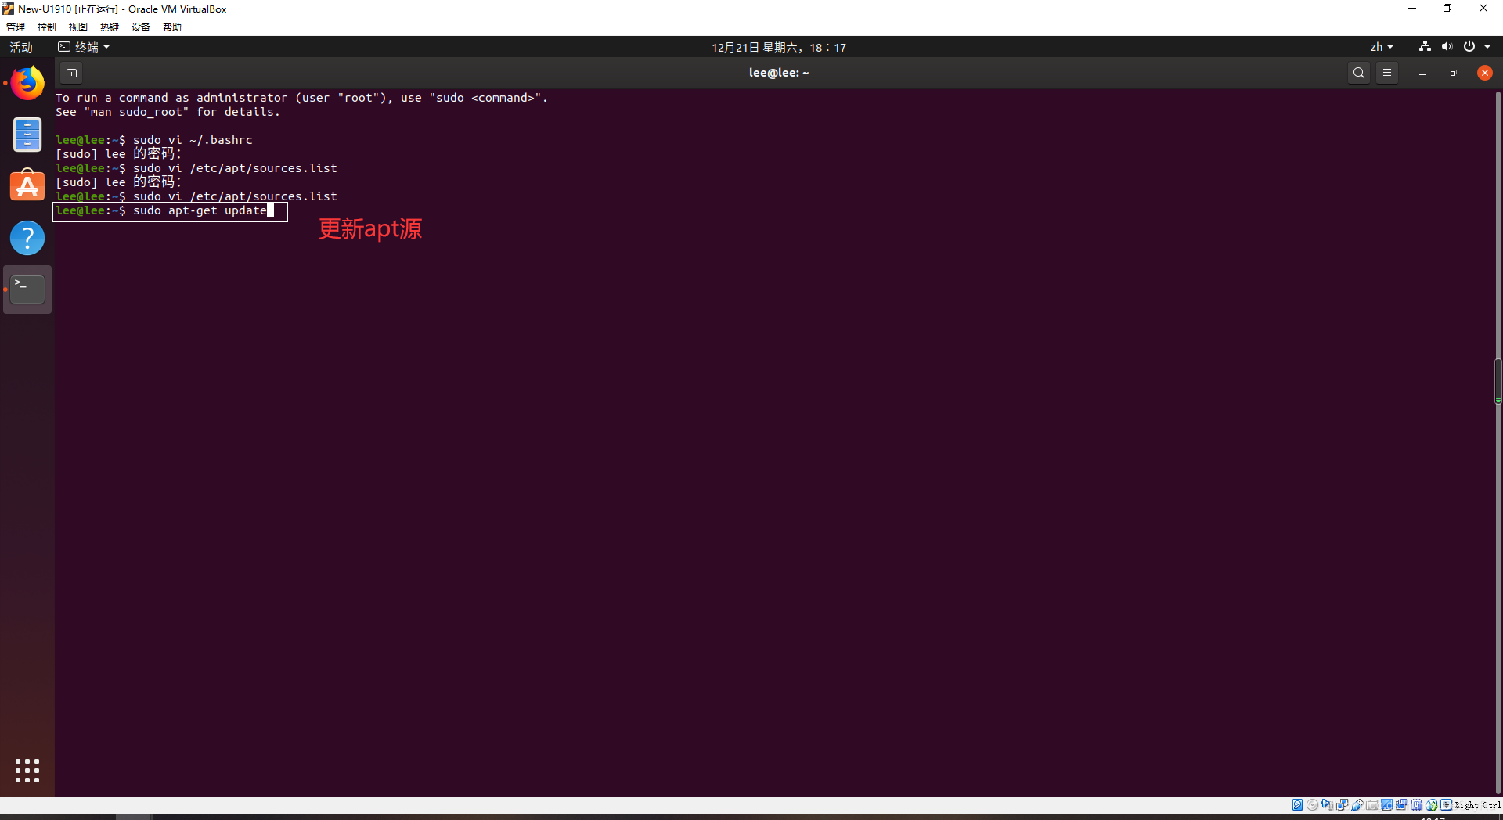Click VirtualBox mouse integration status icon
1503x820 pixels.
1432,805
